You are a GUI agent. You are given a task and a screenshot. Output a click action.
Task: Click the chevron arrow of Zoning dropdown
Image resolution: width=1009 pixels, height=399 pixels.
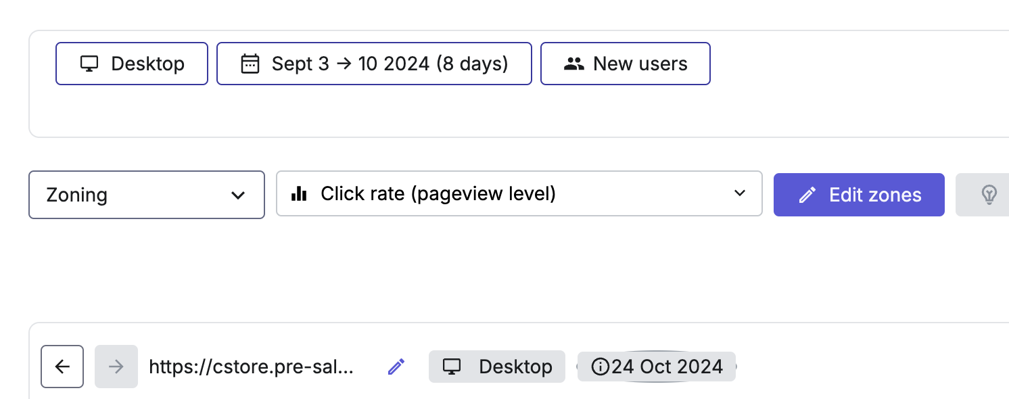238,195
